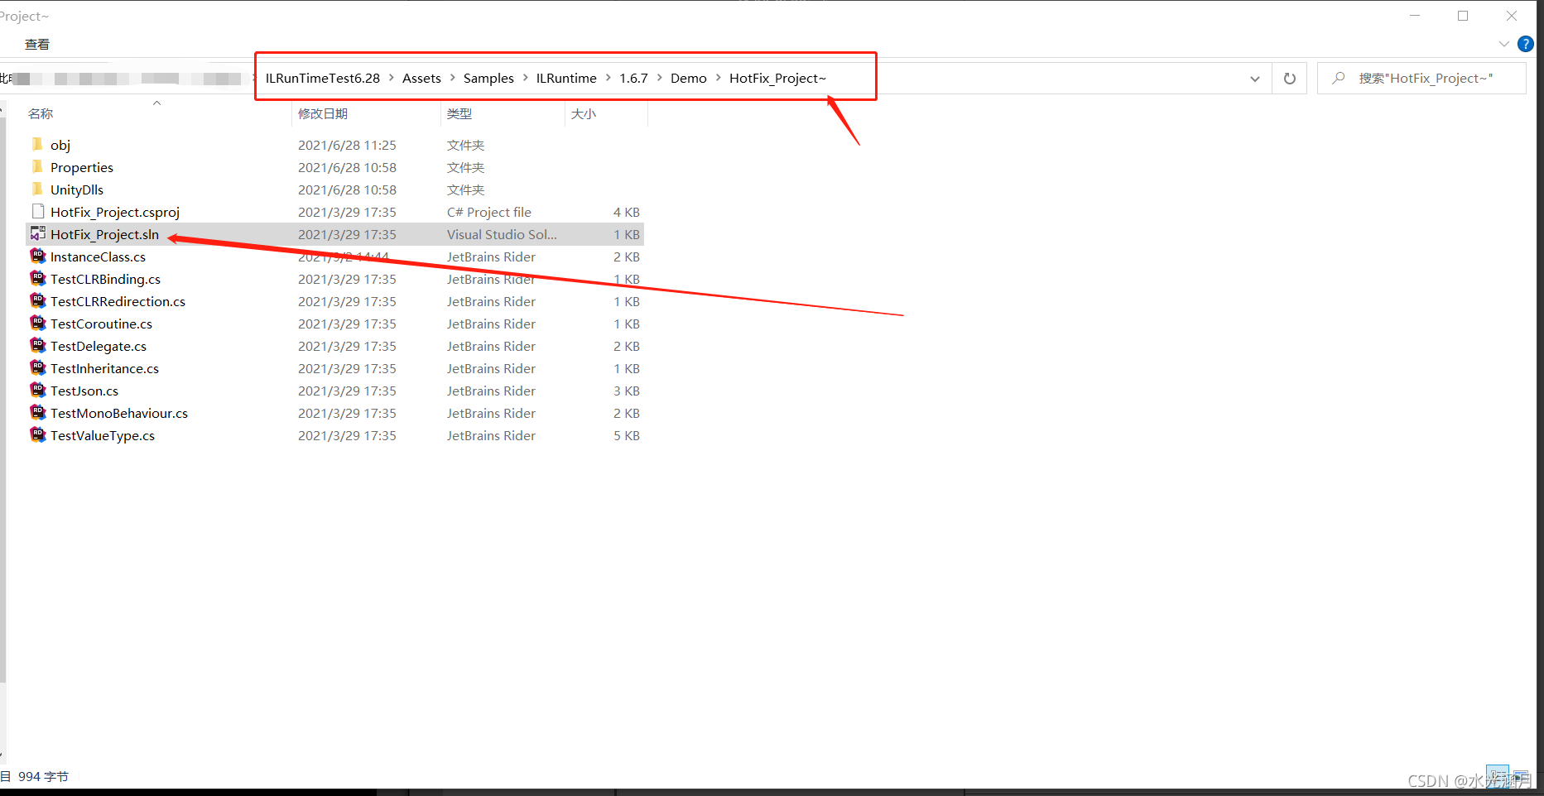Select TestDelegate.cs file name
Viewport: 1544px width, 796px height.
(x=99, y=346)
